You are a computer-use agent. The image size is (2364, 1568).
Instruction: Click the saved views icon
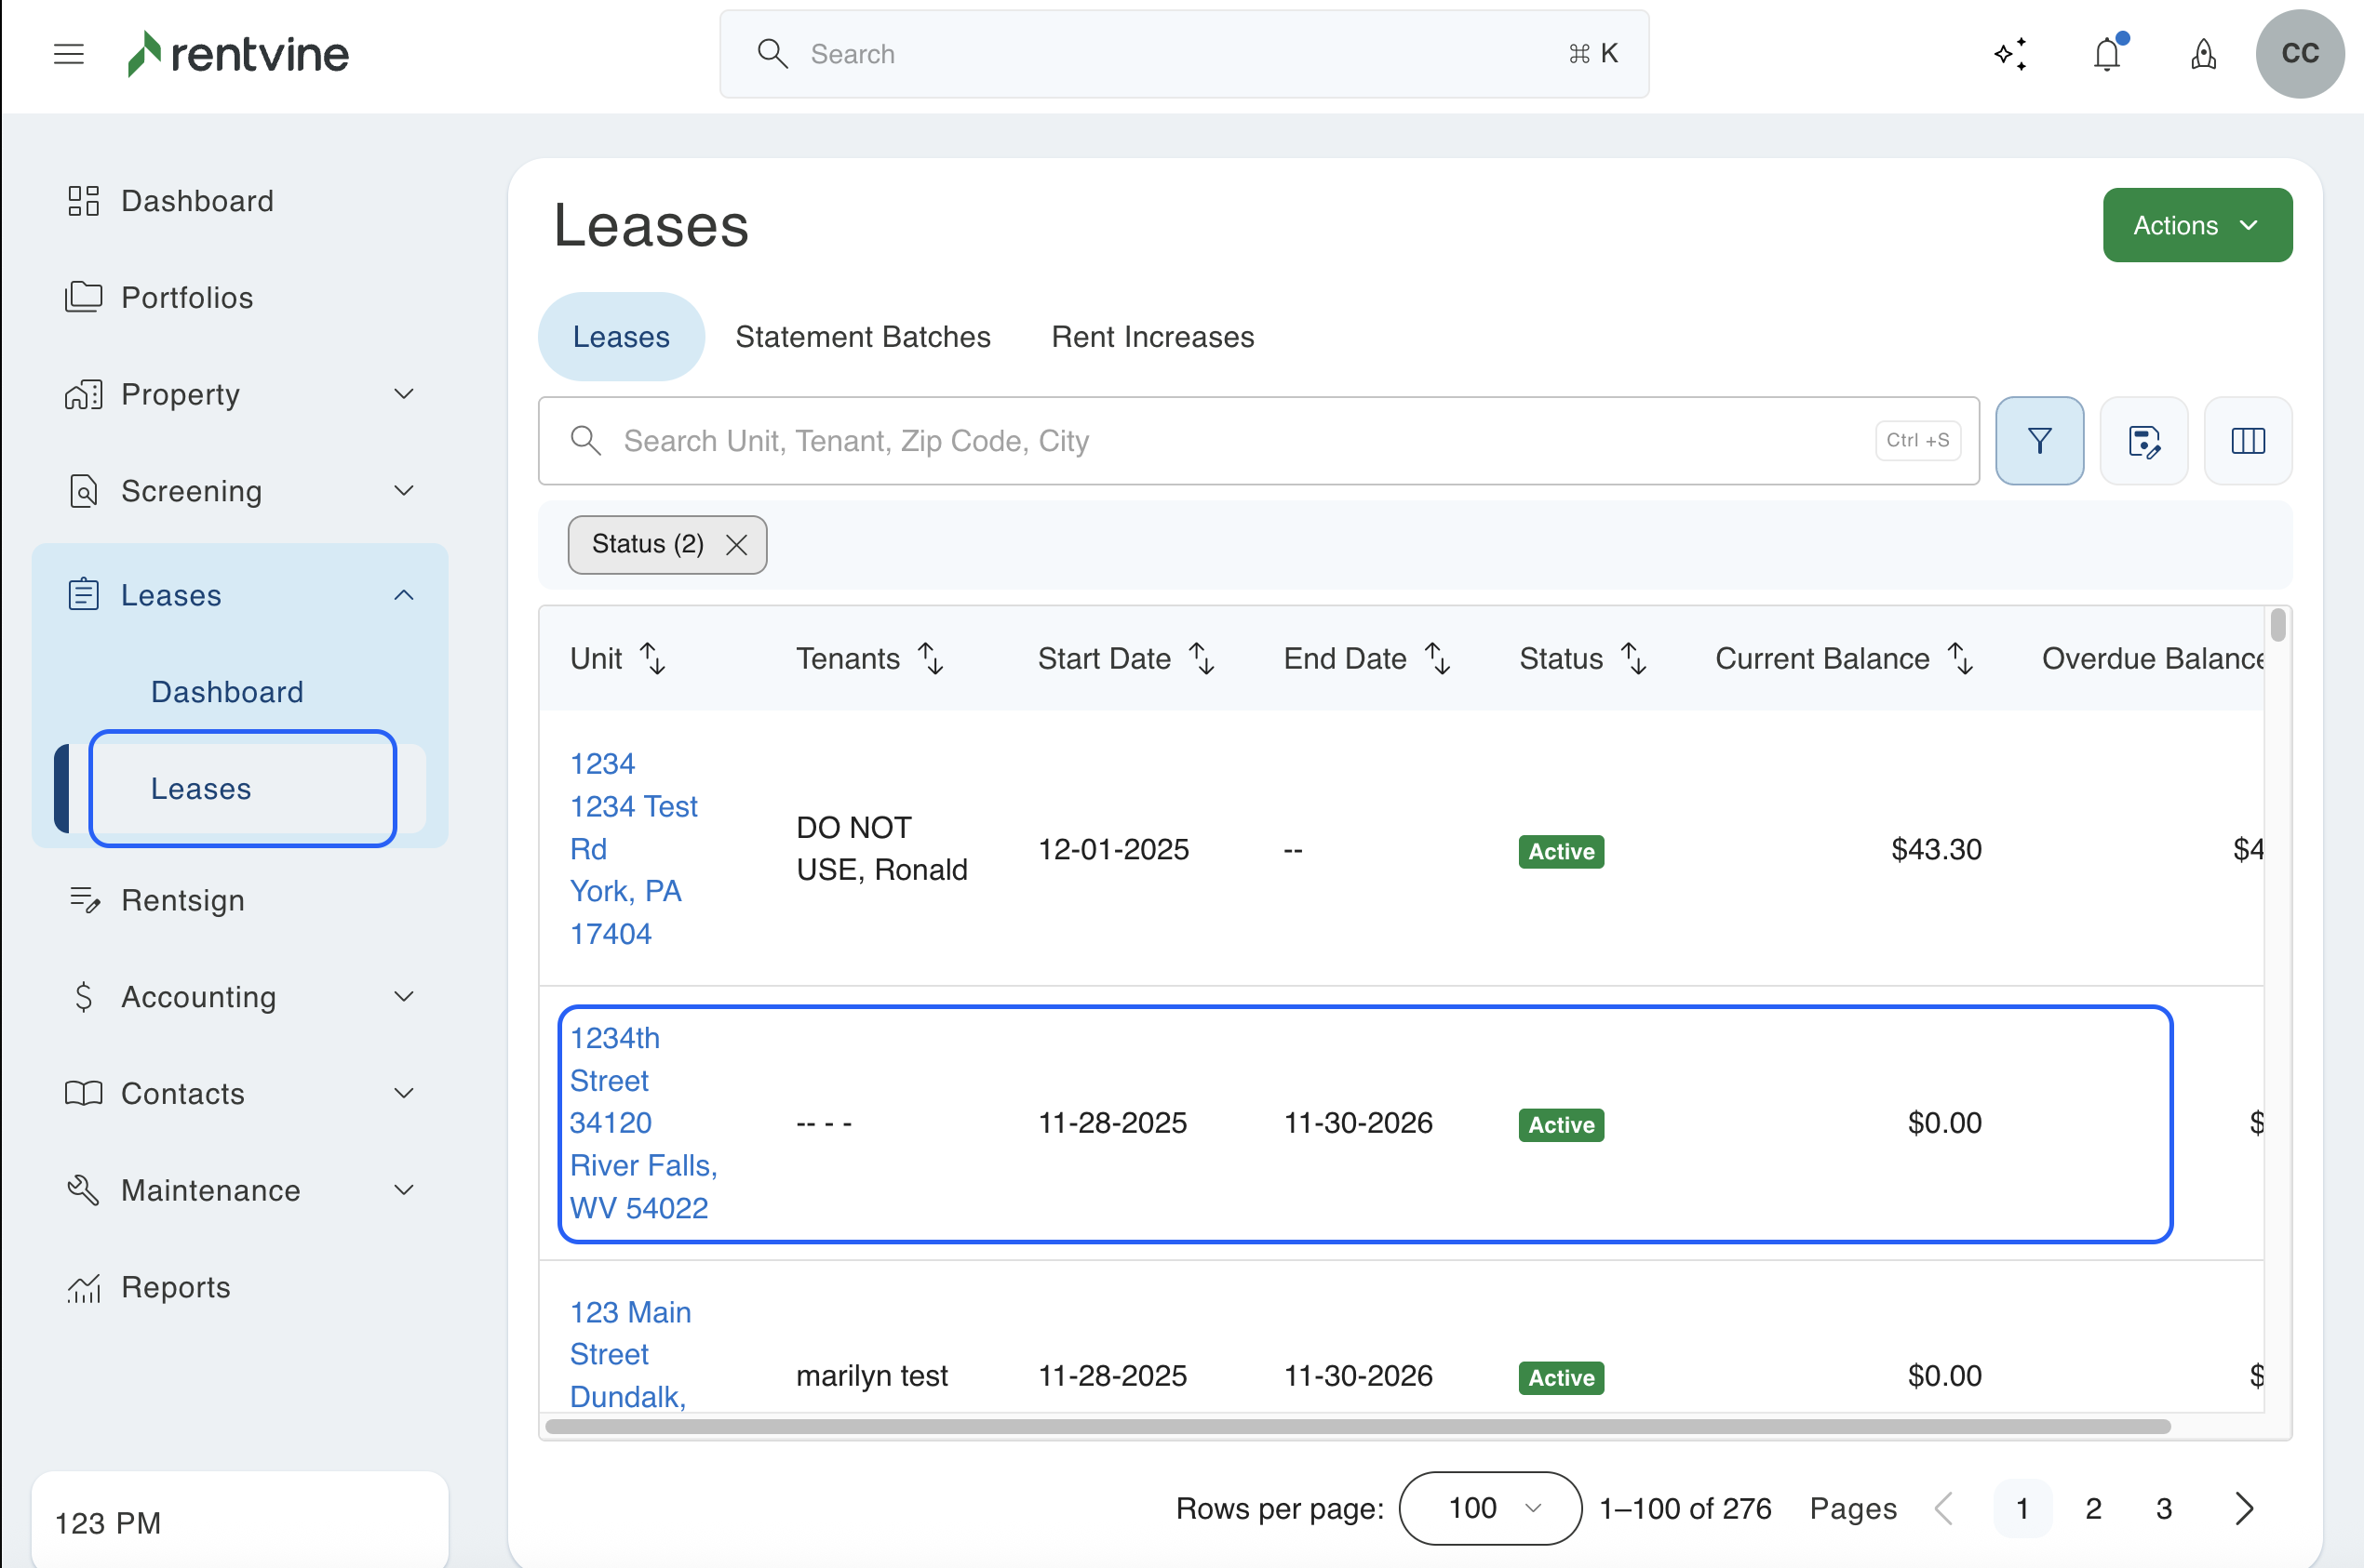coord(2142,441)
